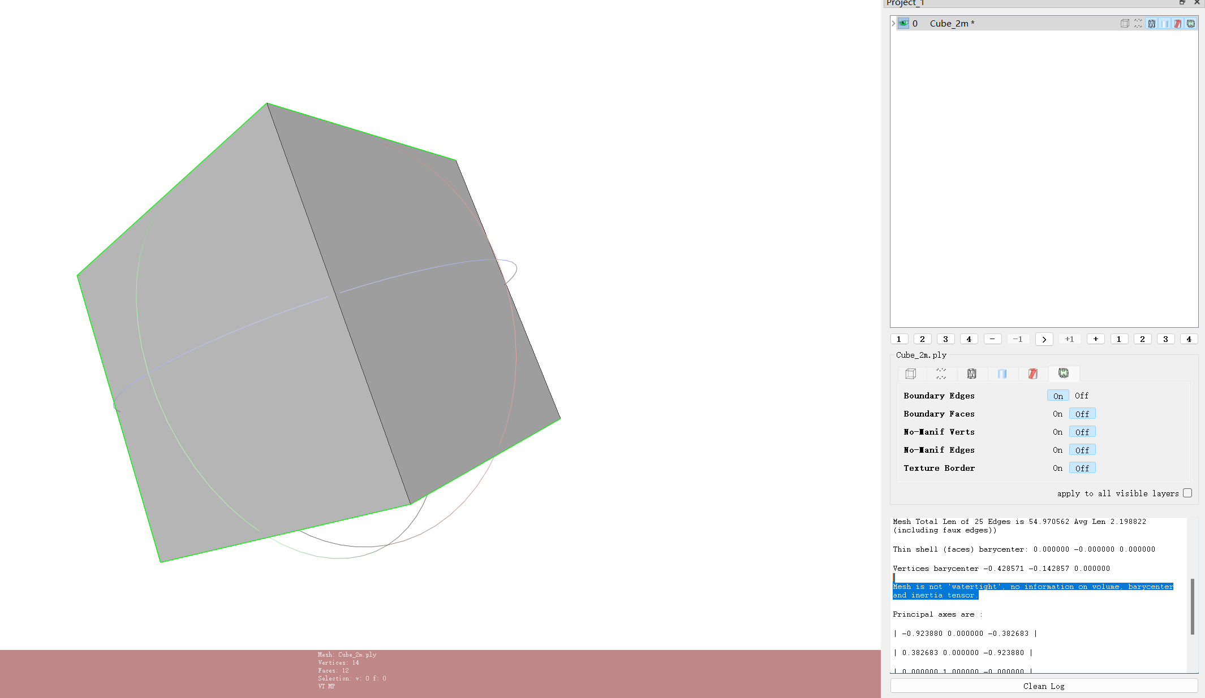Click the right-arrow button between -1 and +1
Image resolution: width=1205 pixels, height=698 pixels.
1044,339
